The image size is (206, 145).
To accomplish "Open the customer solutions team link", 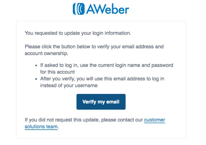I will click(154, 120).
